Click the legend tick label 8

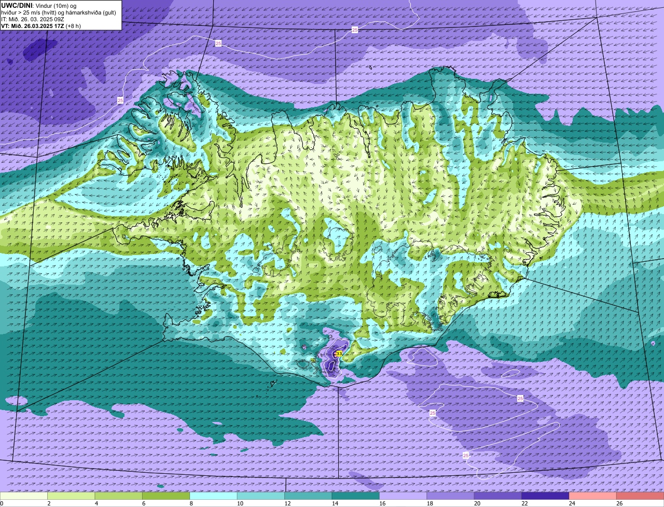point(191,503)
